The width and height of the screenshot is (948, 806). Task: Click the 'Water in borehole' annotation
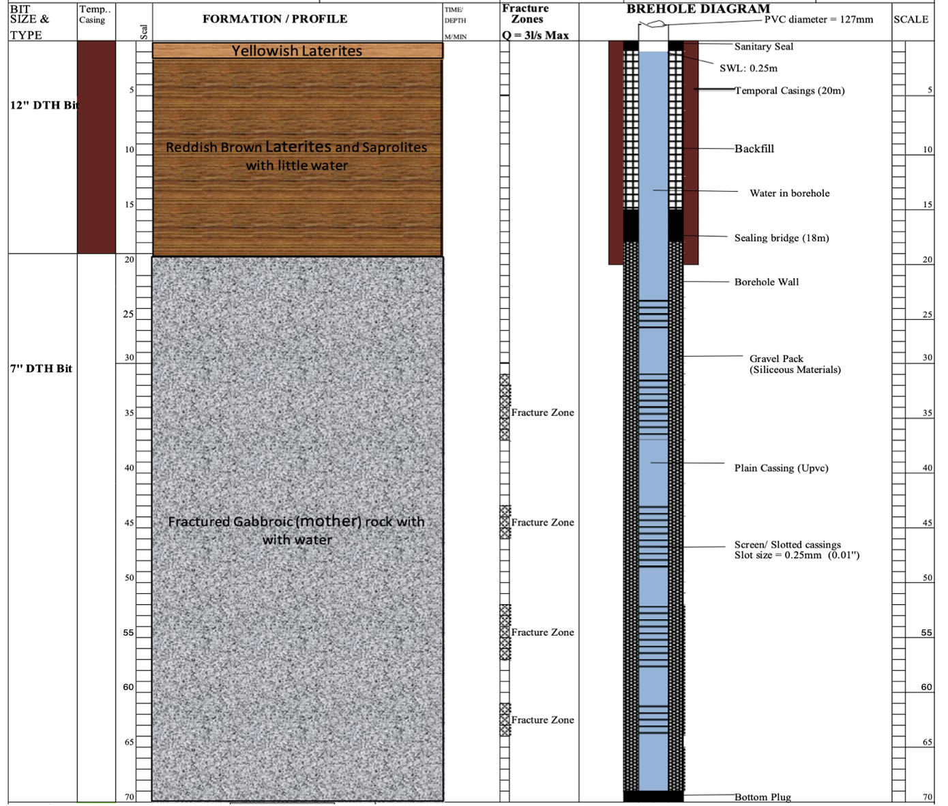tap(790, 193)
